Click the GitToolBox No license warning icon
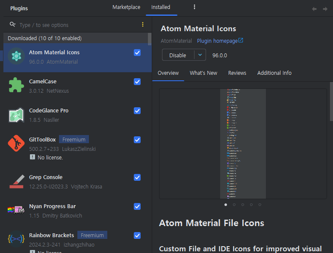The width and height of the screenshot is (333, 253). point(32,157)
